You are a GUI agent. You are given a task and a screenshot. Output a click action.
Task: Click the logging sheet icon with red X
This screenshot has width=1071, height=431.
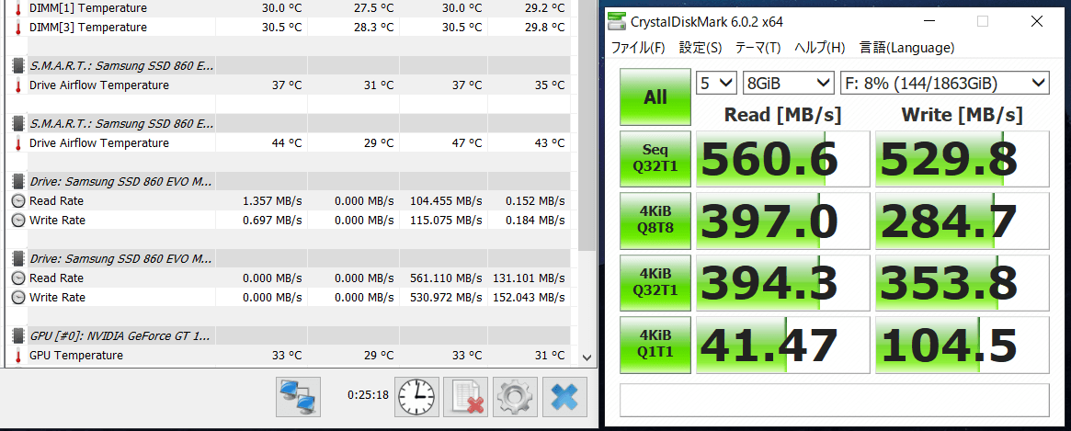(465, 396)
